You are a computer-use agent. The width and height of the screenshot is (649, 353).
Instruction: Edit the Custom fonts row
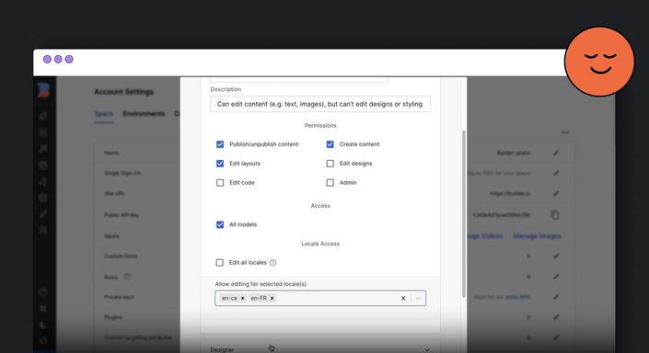click(x=556, y=256)
